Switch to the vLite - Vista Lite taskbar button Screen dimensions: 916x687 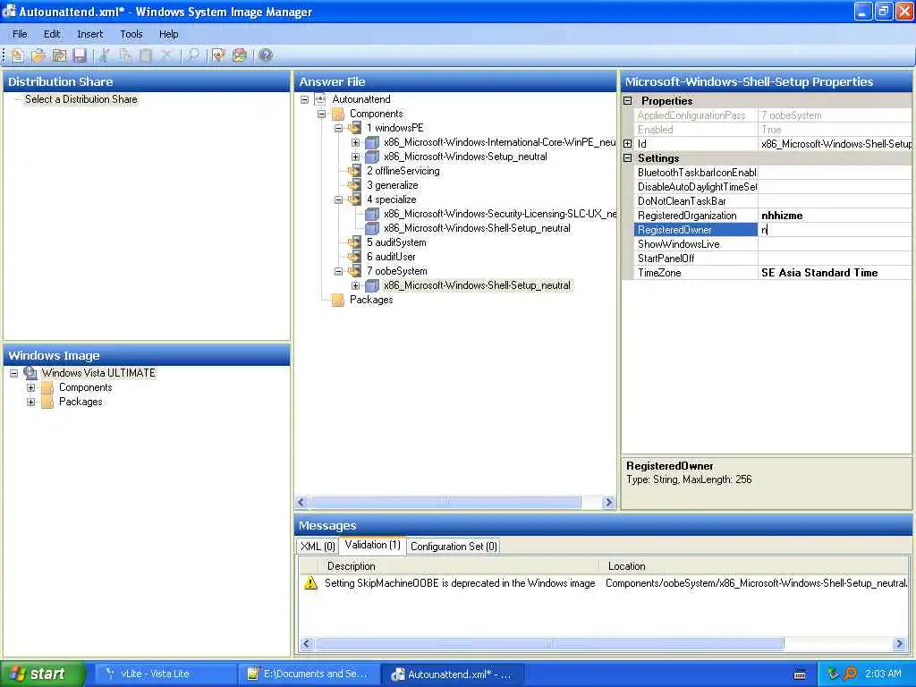164,674
